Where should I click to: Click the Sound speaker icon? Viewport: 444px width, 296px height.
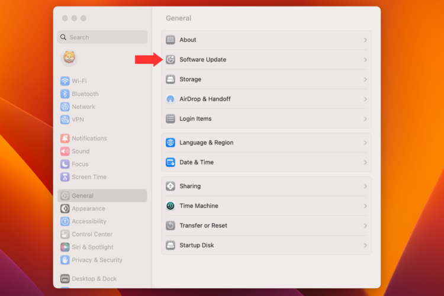pos(65,152)
